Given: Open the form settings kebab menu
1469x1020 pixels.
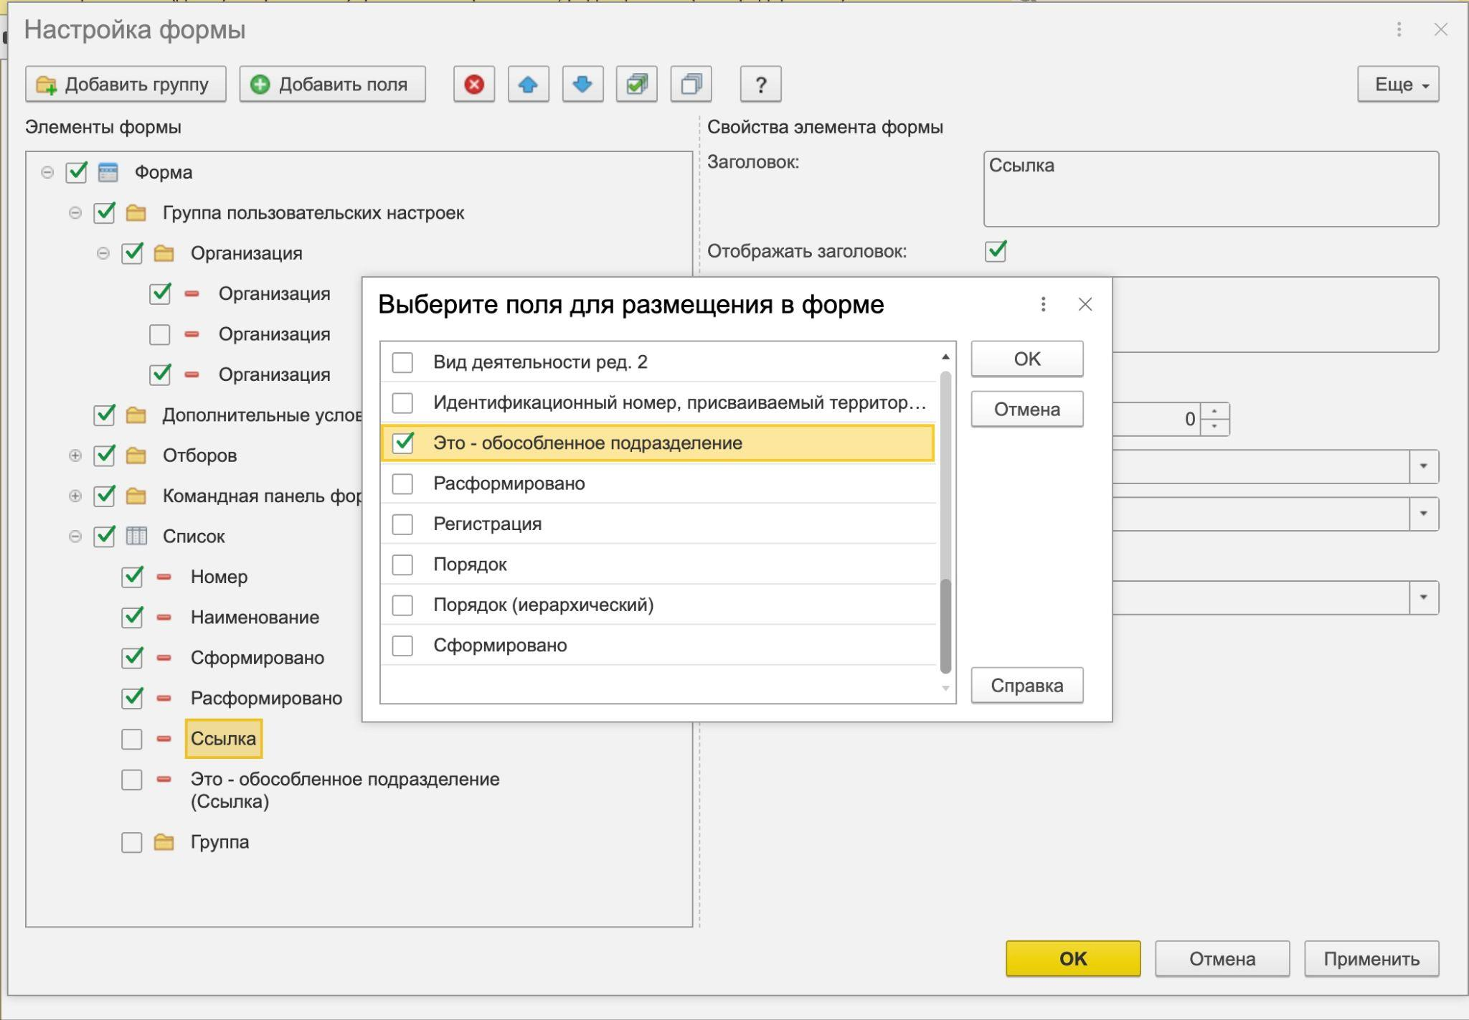Looking at the screenshot, I should click(x=1399, y=29).
